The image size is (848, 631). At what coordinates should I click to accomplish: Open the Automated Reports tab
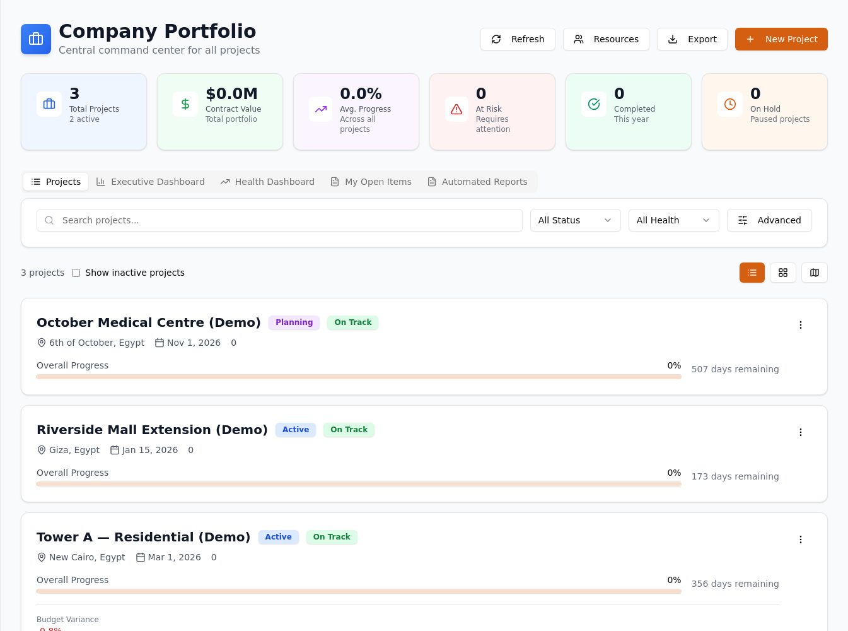point(477,182)
